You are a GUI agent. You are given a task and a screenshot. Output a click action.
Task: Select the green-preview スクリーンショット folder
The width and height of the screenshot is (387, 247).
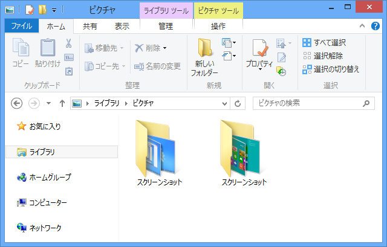pos(244,153)
